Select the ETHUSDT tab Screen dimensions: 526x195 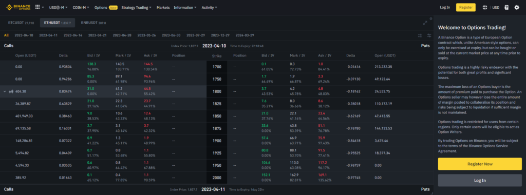pos(58,23)
